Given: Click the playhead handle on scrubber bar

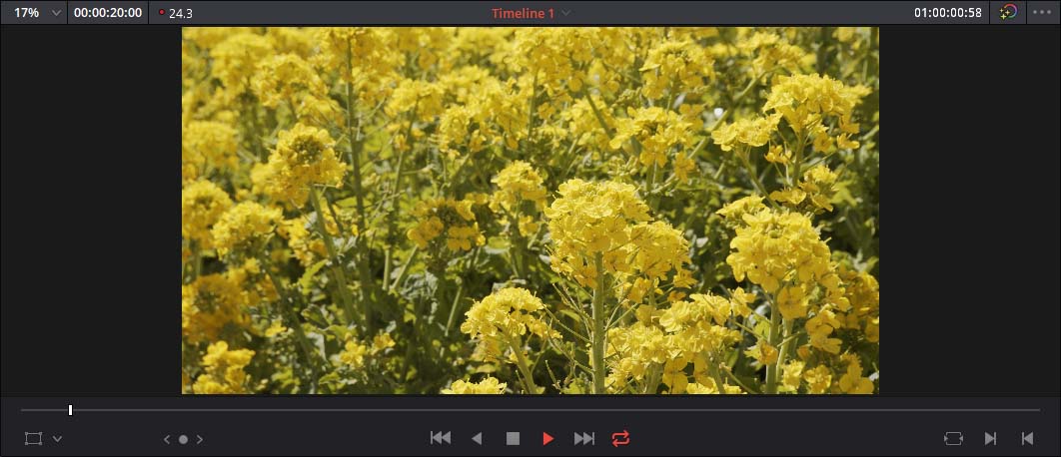Looking at the screenshot, I should [x=70, y=410].
